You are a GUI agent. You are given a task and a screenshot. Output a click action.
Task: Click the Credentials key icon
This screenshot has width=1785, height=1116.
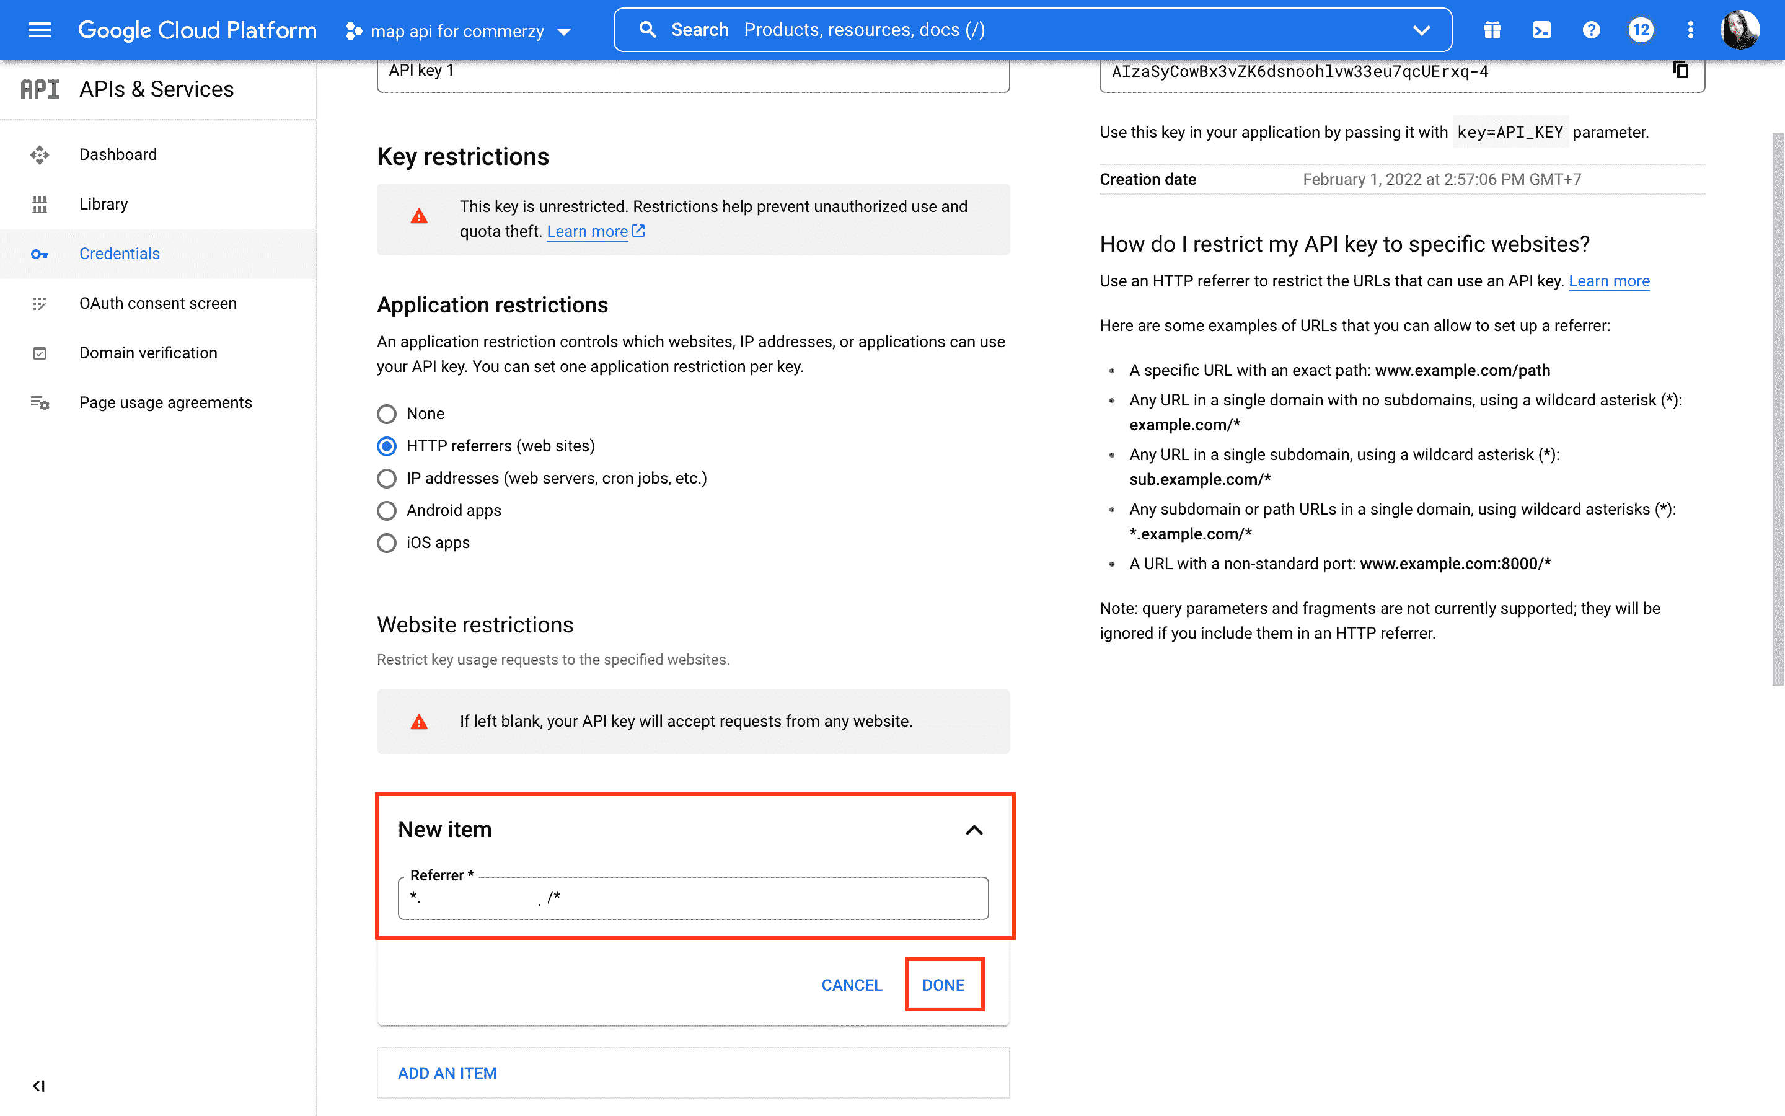(40, 254)
